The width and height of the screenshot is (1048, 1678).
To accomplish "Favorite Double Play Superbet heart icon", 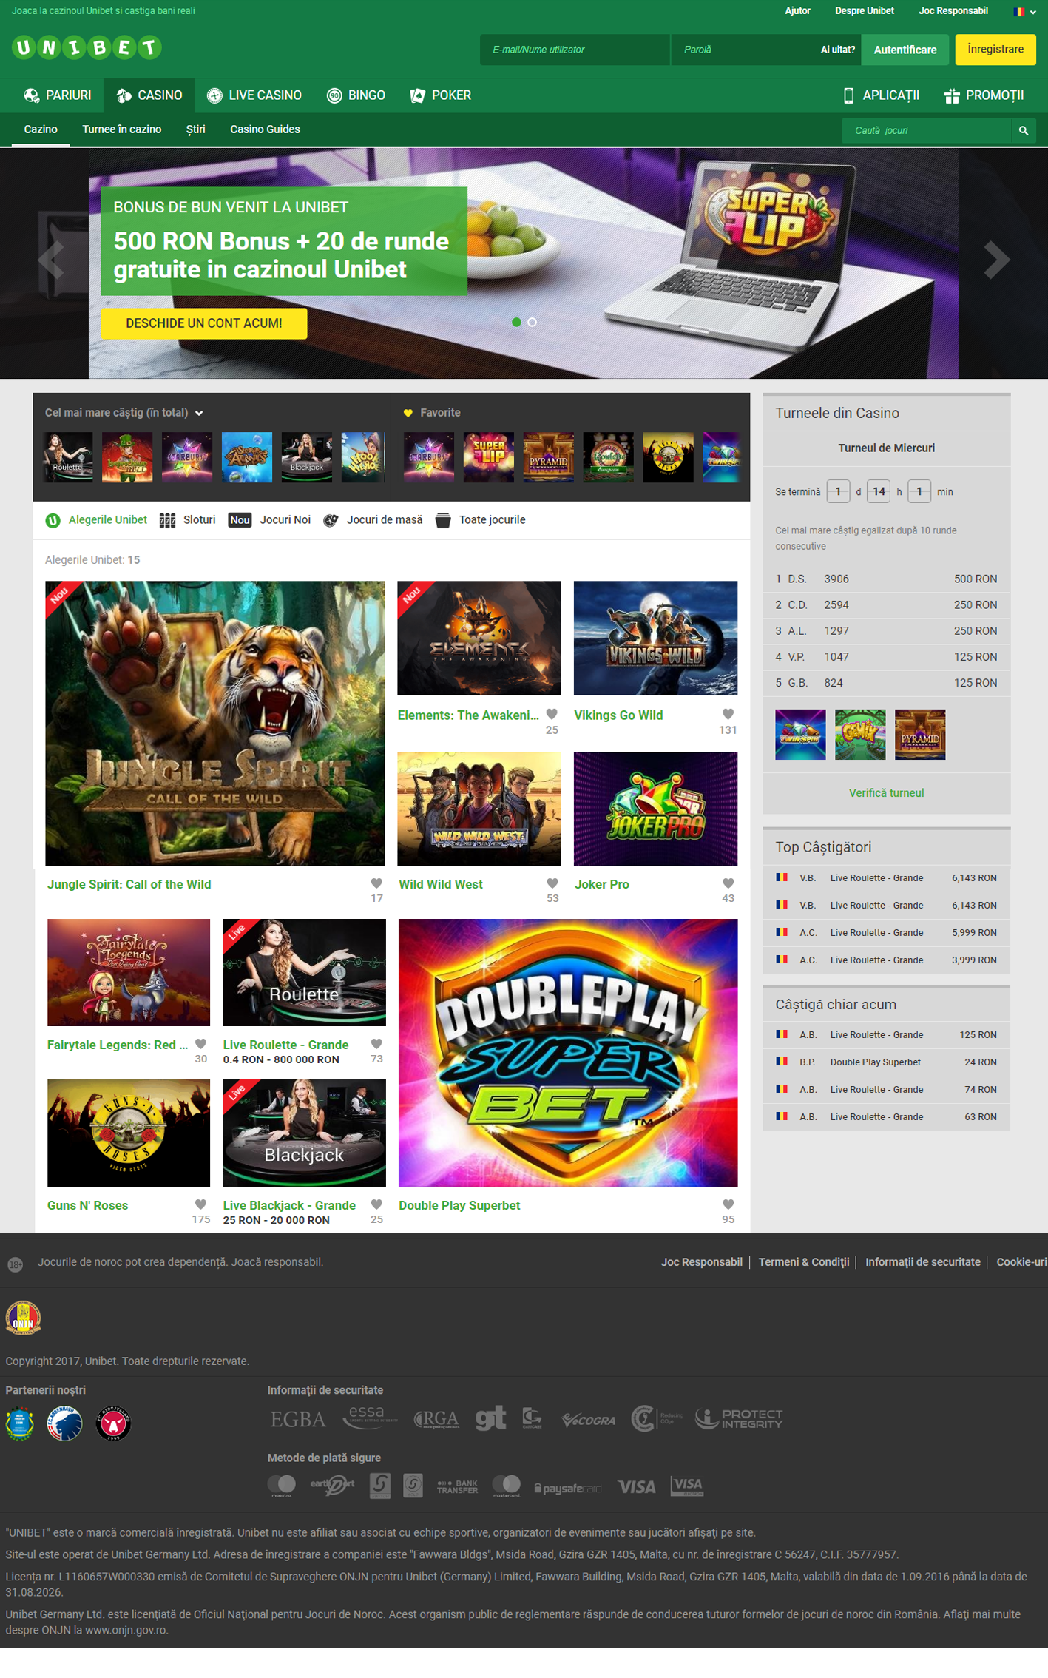I will [x=728, y=1204].
